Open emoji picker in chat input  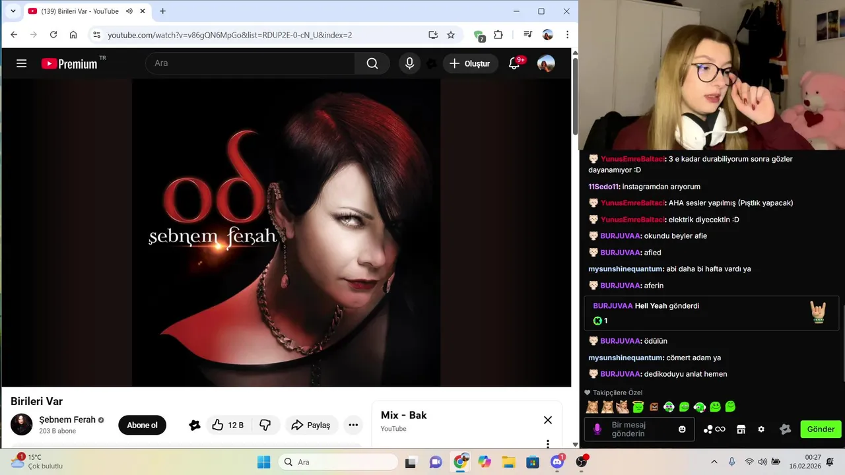click(682, 429)
